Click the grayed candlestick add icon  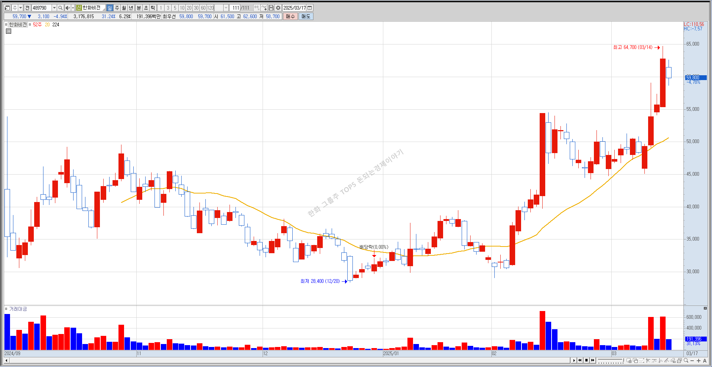(257, 8)
